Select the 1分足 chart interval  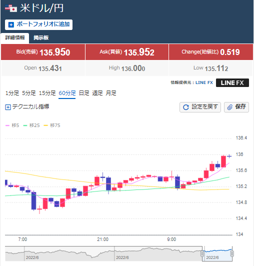coord(12,93)
